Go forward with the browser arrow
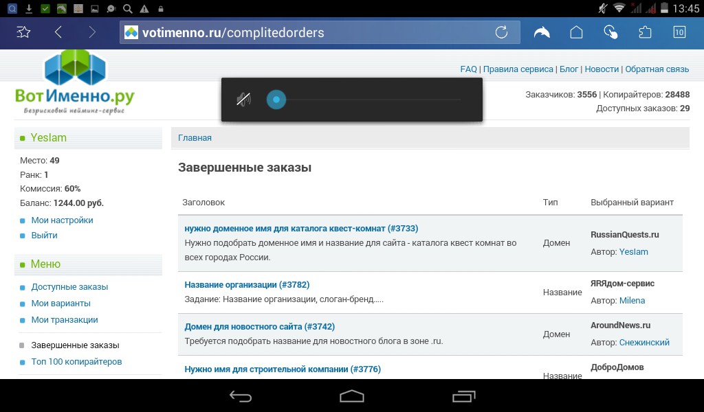The height and width of the screenshot is (412, 704). click(92, 32)
